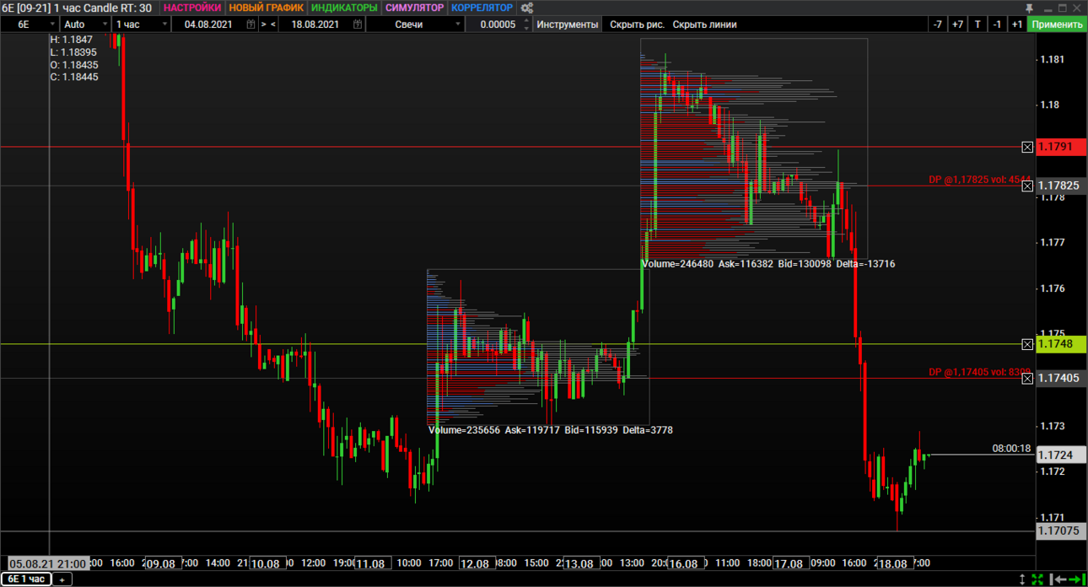Click the 0.00005 tick size field
Image resolution: width=1088 pixels, height=587 pixels.
(x=497, y=24)
